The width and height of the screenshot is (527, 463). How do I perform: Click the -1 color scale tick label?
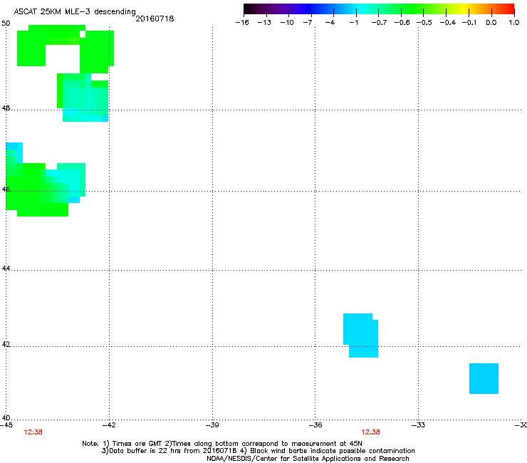click(353, 23)
